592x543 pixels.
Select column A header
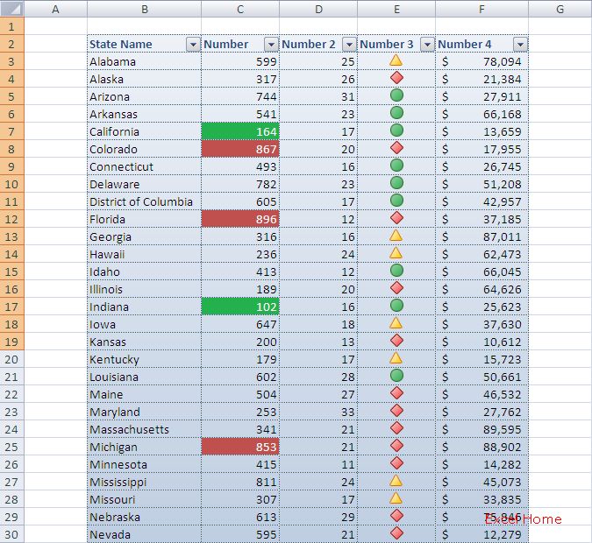point(56,9)
